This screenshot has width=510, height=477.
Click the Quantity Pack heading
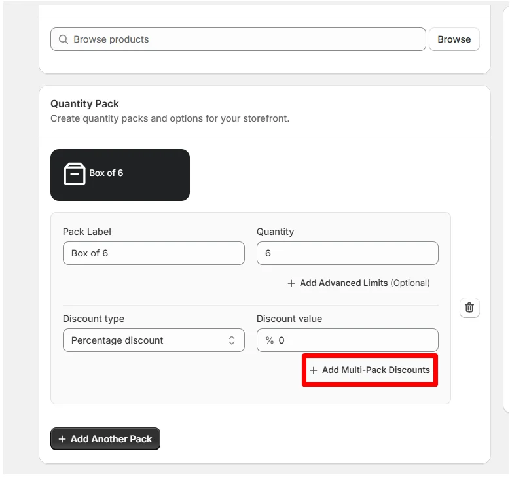[x=84, y=104]
